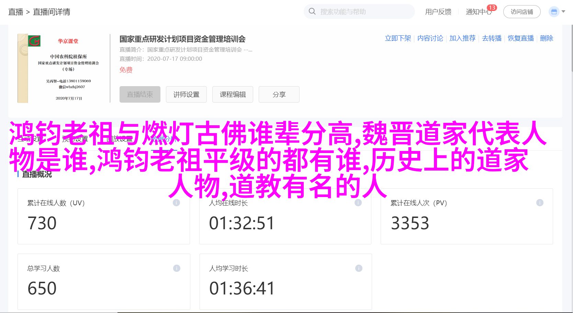Viewport: 573px width, 313px height.
Task: Click the search magnifier icon
Action: [x=312, y=11]
